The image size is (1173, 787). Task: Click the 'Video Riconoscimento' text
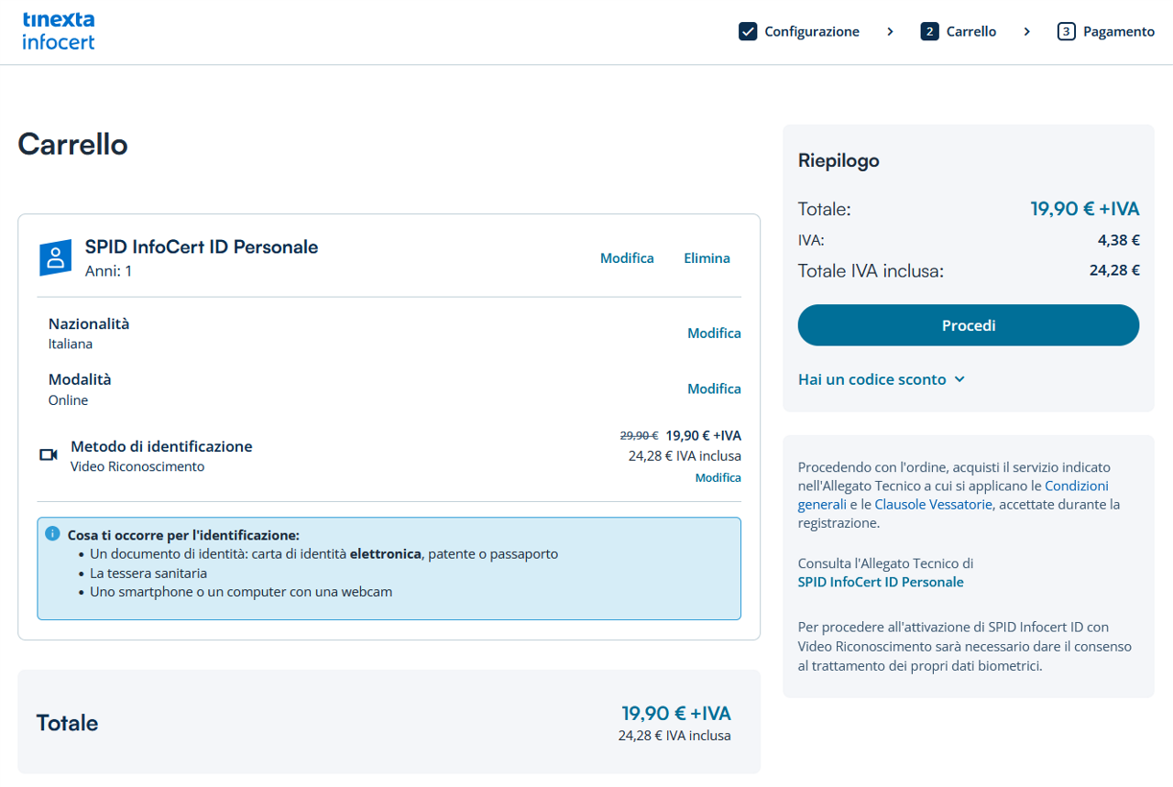tap(137, 467)
